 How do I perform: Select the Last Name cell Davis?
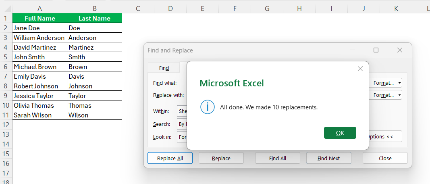click(x=95, y=76)
